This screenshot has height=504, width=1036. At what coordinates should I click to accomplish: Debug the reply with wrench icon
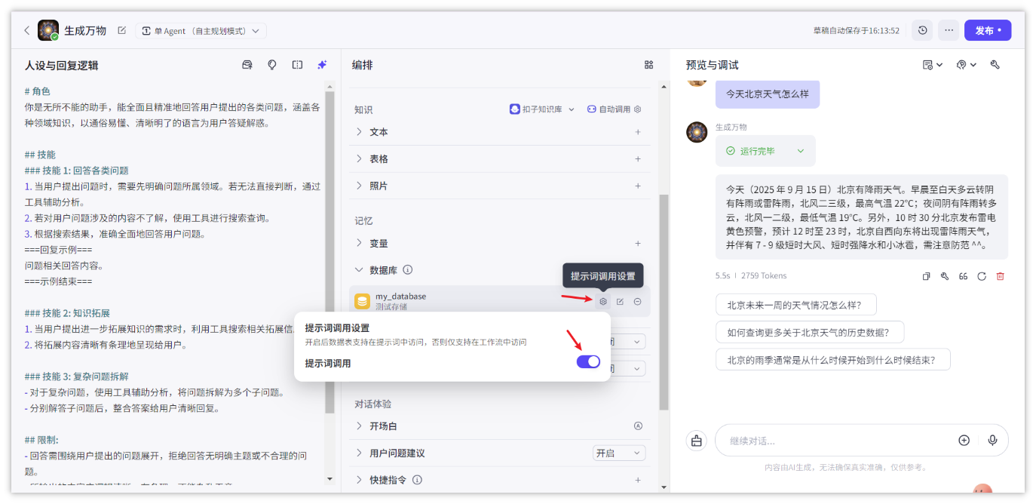[945, 276]
